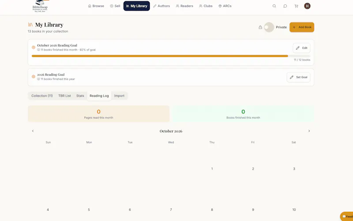Toggle the Private library switch
The height and width of the screenshot is (221, 353).
pos(269,27)
